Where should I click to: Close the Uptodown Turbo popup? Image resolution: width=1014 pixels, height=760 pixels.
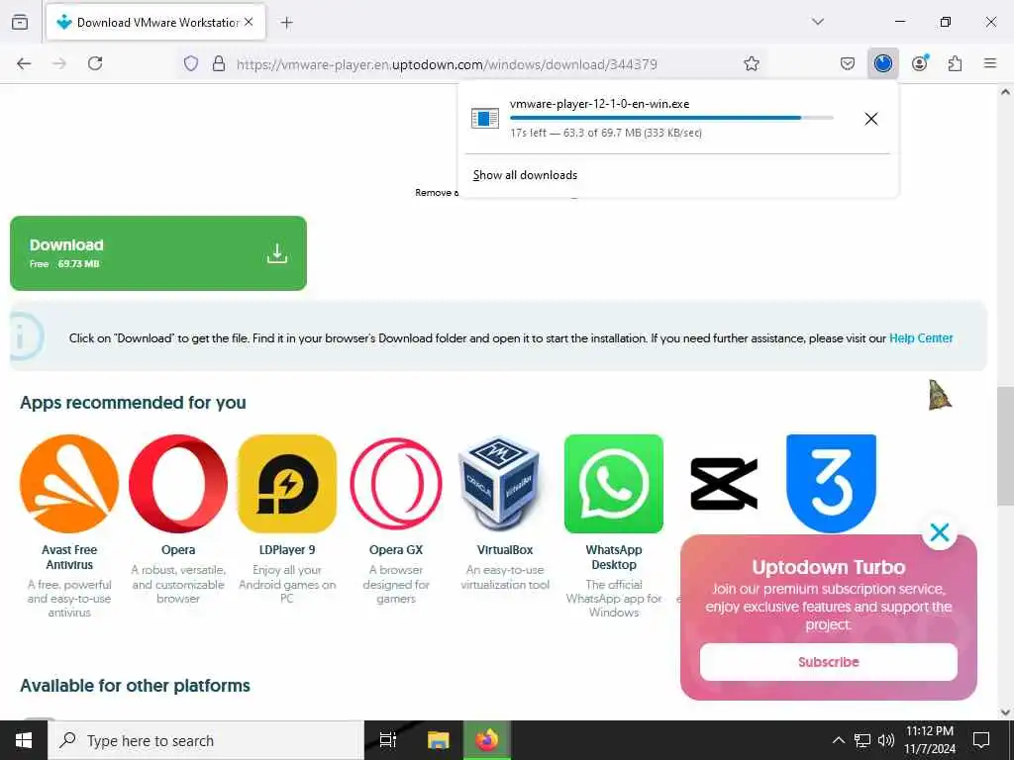click(939, 531)
